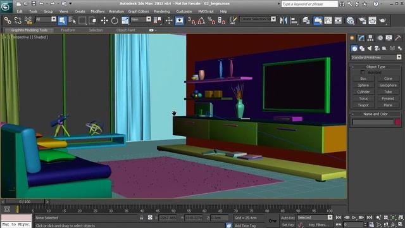Toggle the Percent Snap button
This screenshot has width=405, height=228.
211,20
